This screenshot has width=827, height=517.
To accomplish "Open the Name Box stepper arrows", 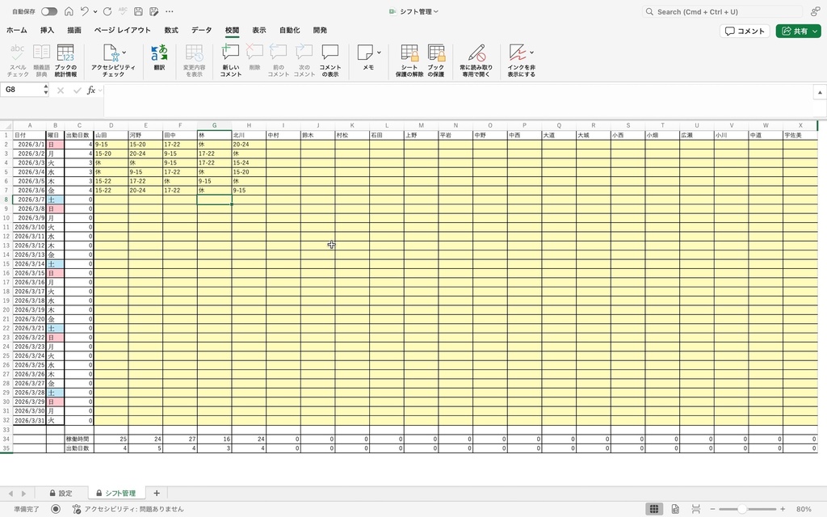I will (x=46, y=90).
